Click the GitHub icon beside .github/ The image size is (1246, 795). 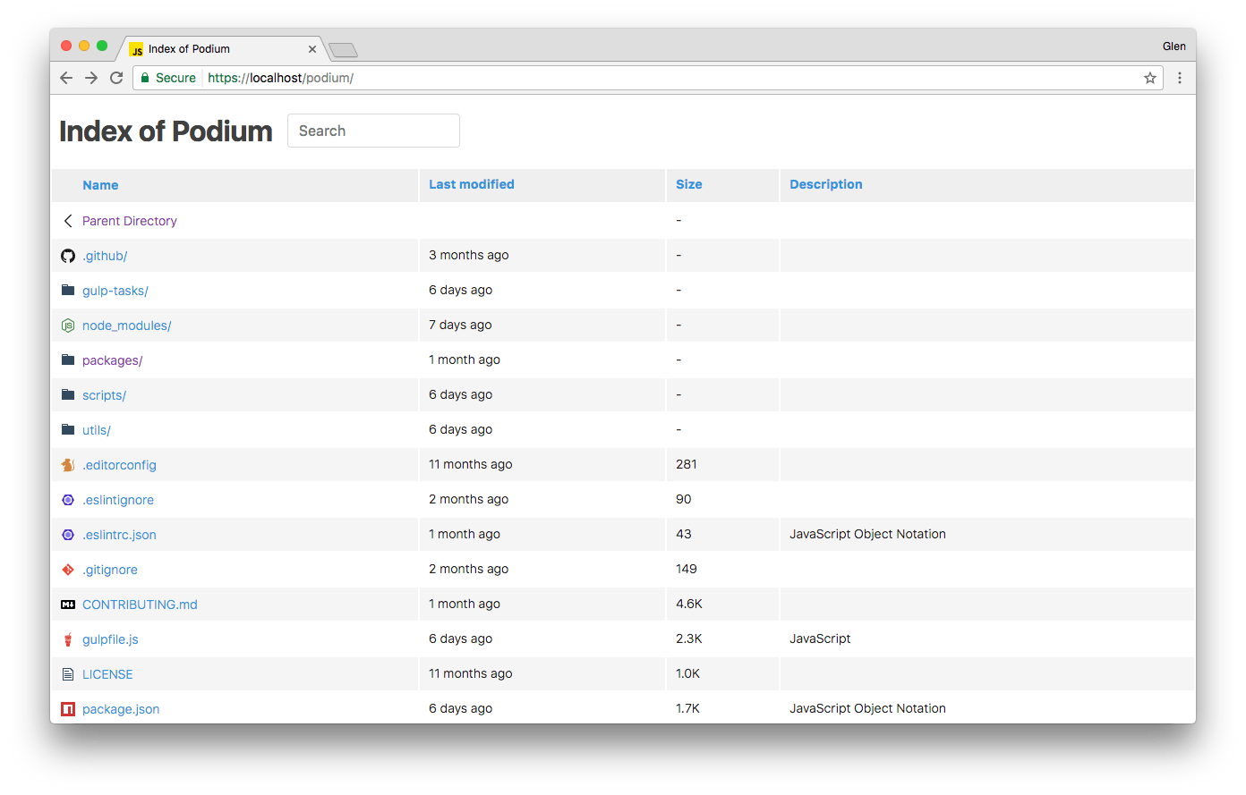click(68, 256)
